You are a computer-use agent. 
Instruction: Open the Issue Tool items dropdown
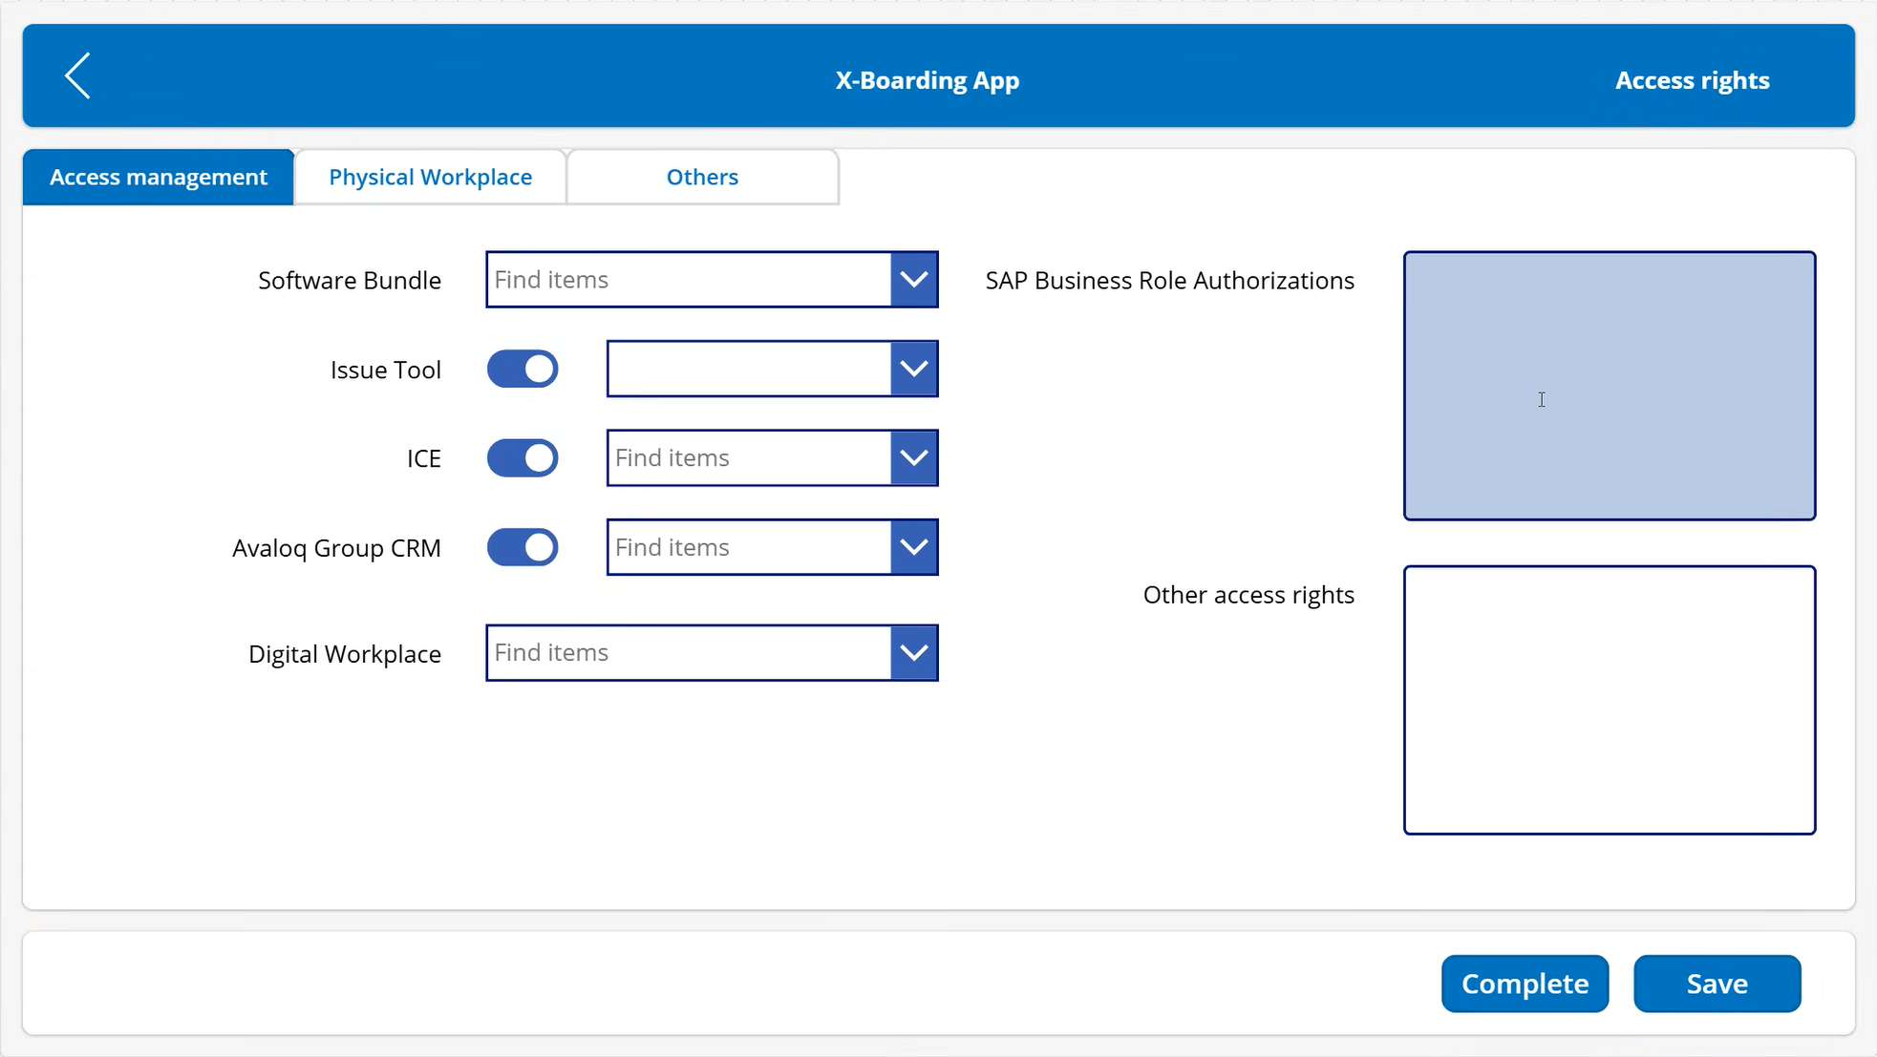pyautogui.click(x=913, y=369)
